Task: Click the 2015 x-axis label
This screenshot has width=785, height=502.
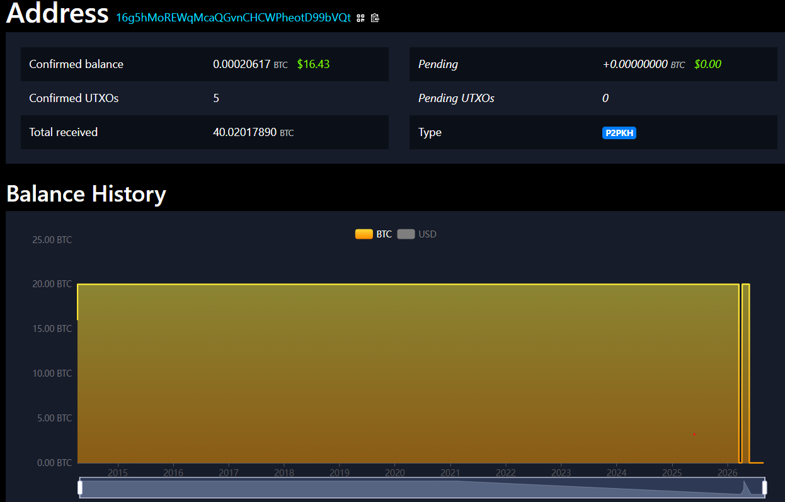Action: tap(118, 472)
